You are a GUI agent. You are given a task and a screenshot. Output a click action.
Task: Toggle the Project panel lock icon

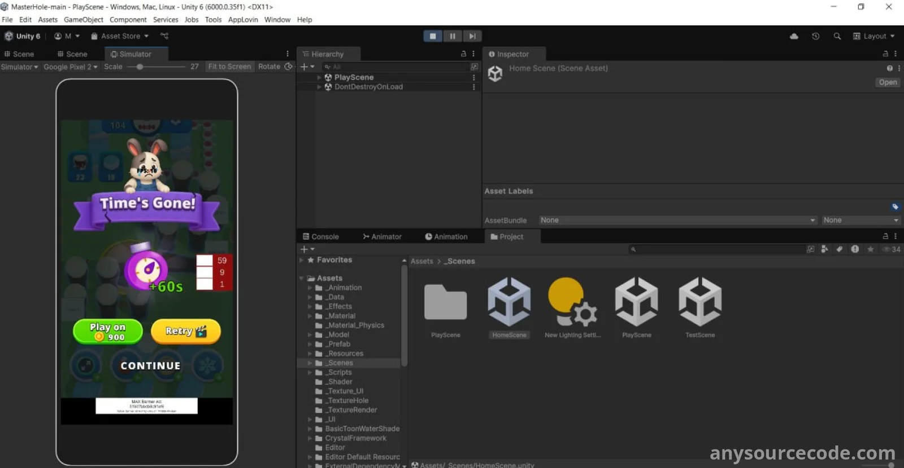point(885,237)
